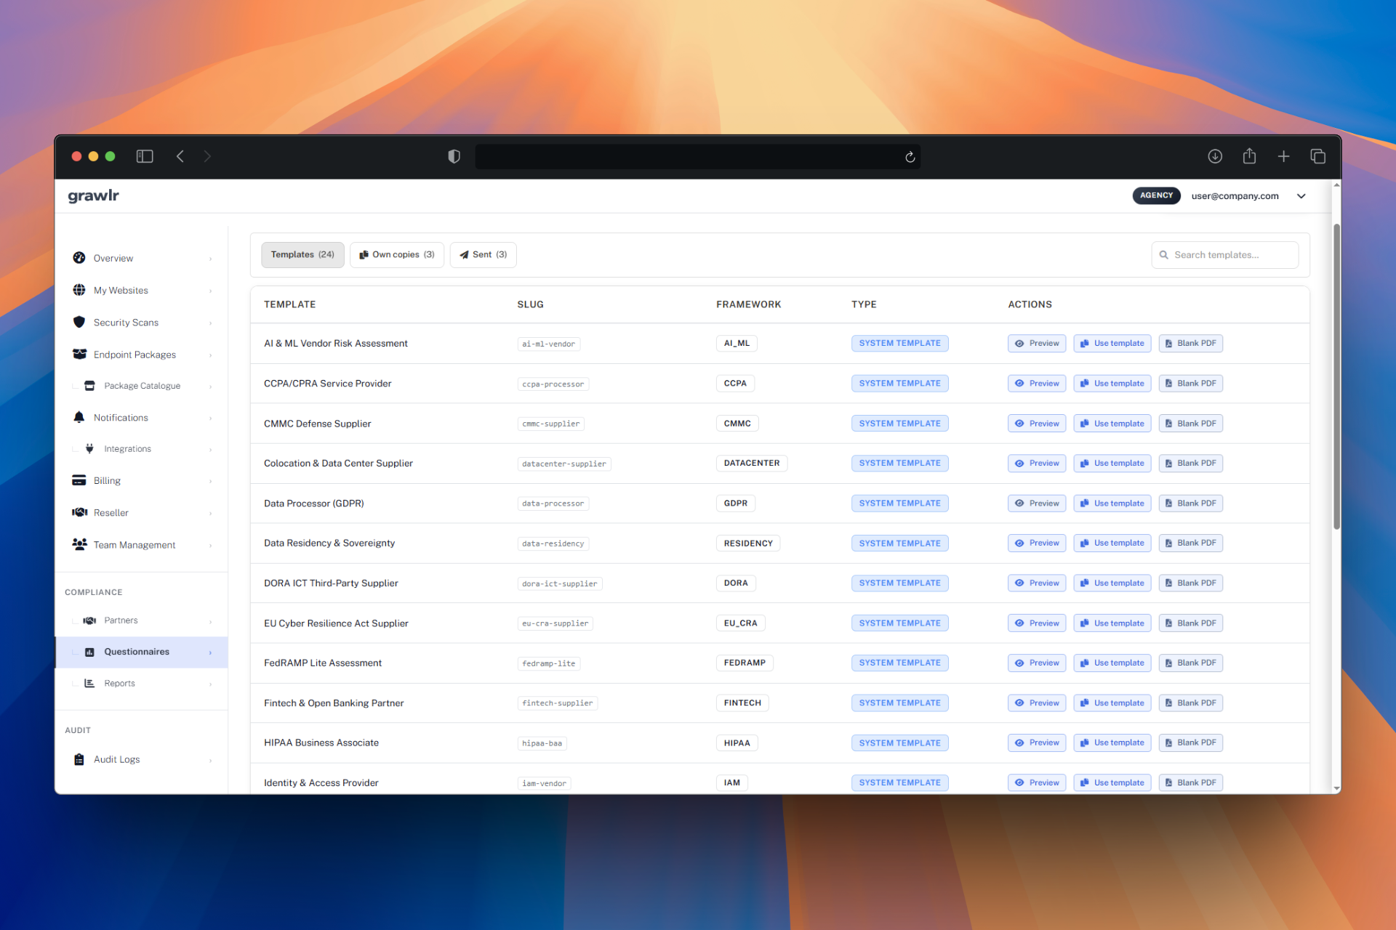Click the search magnifier icon
1396x930 pixels.
pos(1163,255)
